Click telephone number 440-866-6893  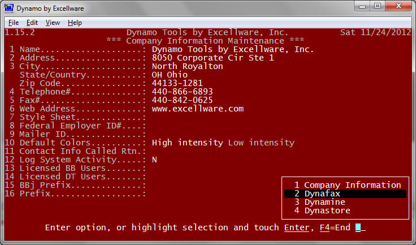(x=182, y=92)
